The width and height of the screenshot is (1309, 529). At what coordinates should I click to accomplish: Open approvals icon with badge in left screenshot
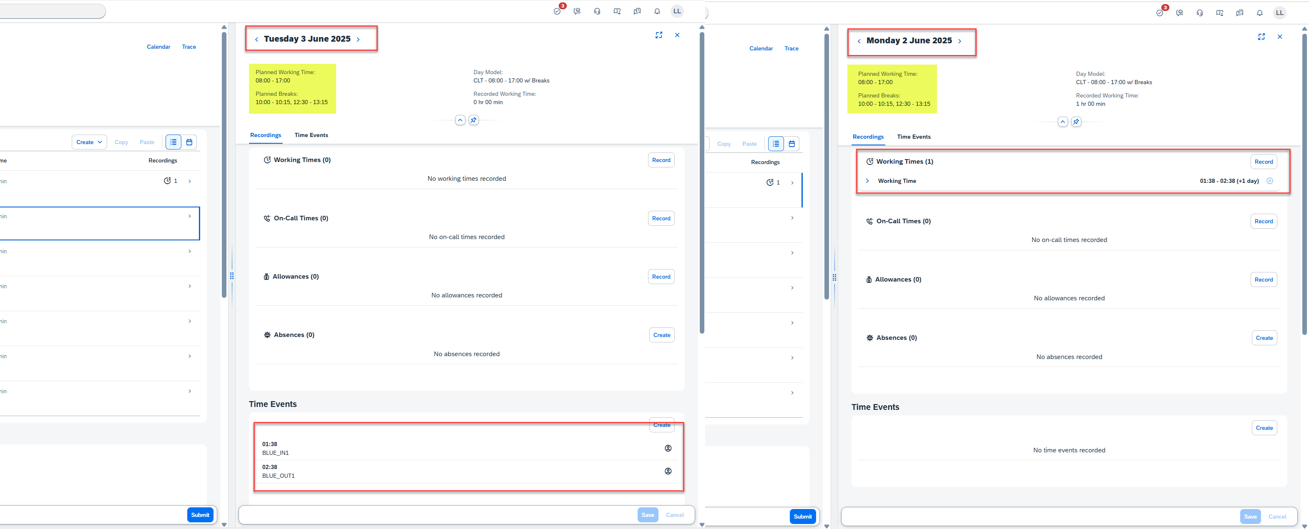tap(558, 11)
